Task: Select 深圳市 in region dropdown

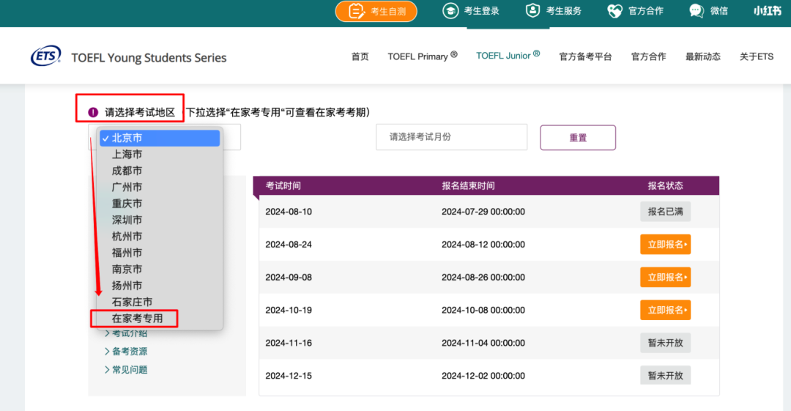Action: pos(160,220)
